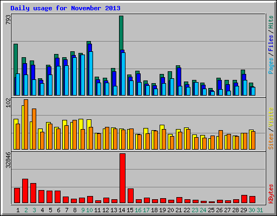
Task: Click the tallest red KBytes bar on day 14
Action: pyautogui.click(x=122, y=178)
